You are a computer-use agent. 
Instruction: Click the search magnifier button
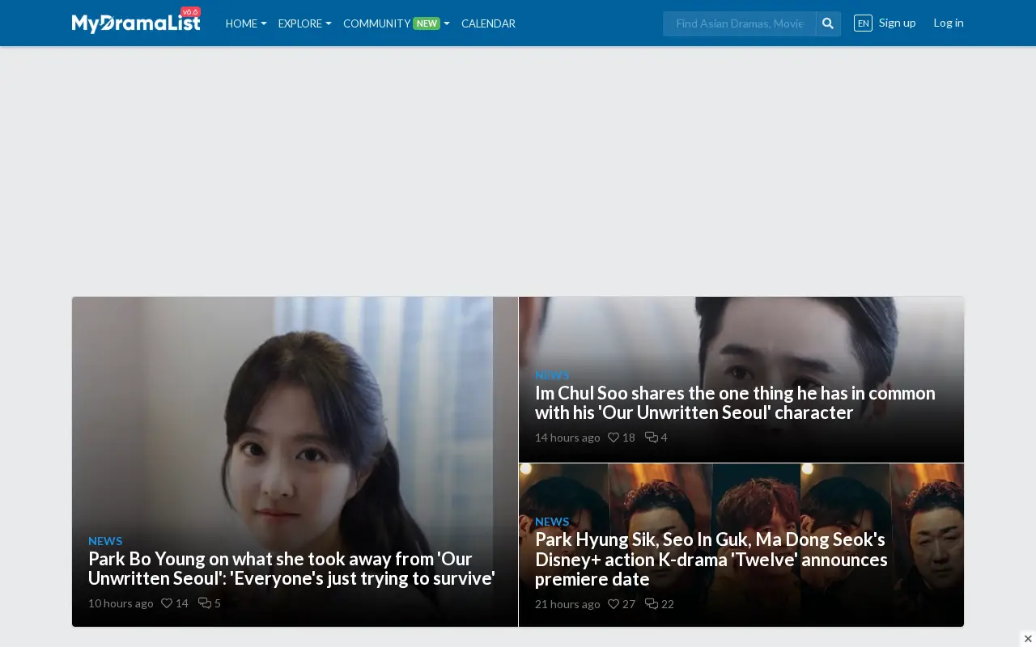click(828, 23)
